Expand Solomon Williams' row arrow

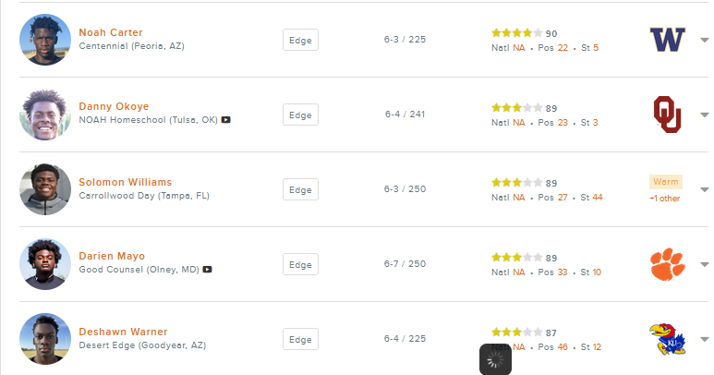coord(704,190)
